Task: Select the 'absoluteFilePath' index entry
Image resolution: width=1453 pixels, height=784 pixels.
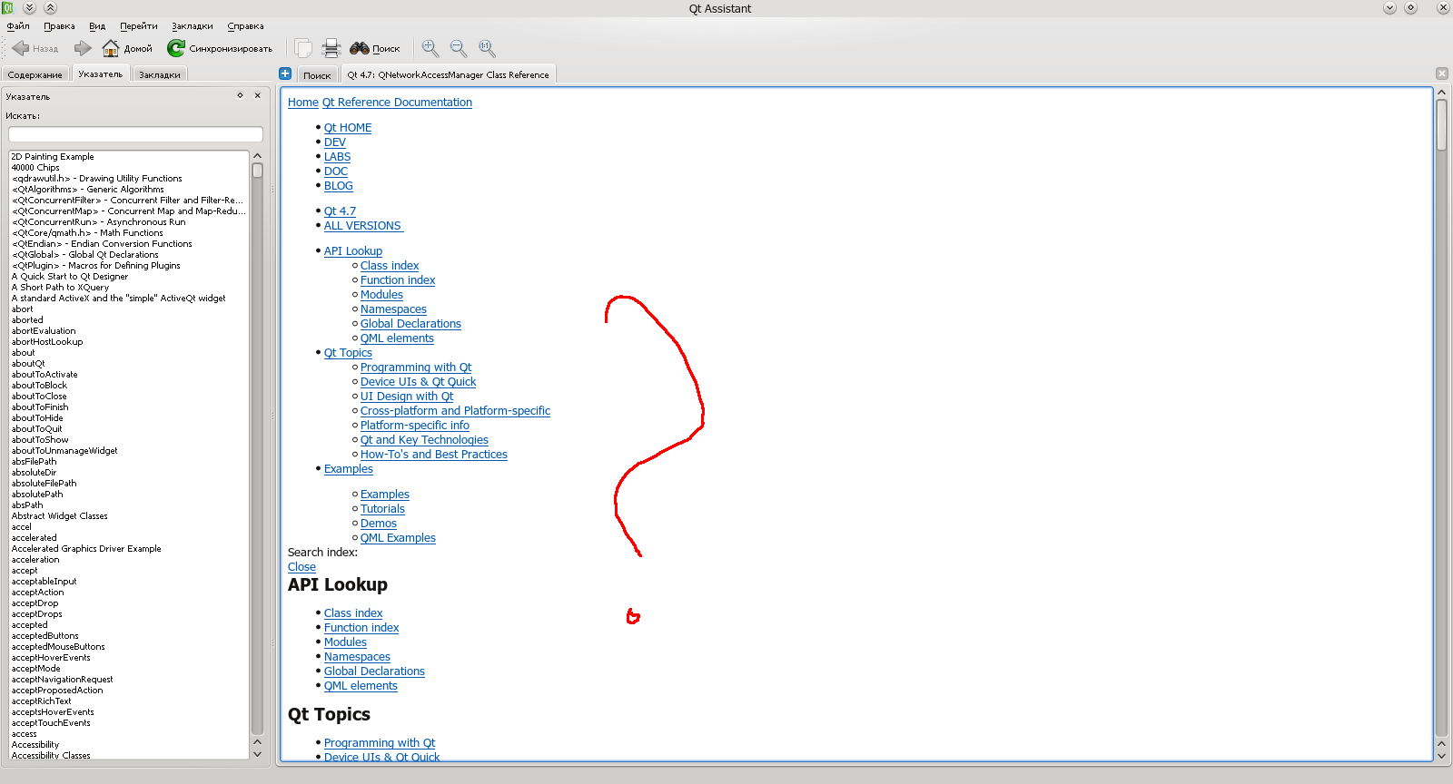Action: coord(44,484)
